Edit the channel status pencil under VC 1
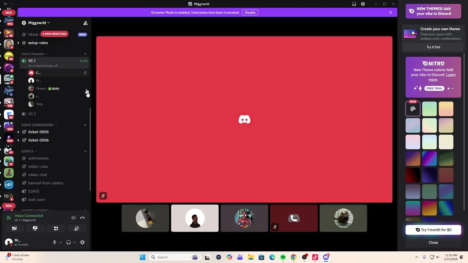This screenshot has width=468, height=263. pos(56,66)
